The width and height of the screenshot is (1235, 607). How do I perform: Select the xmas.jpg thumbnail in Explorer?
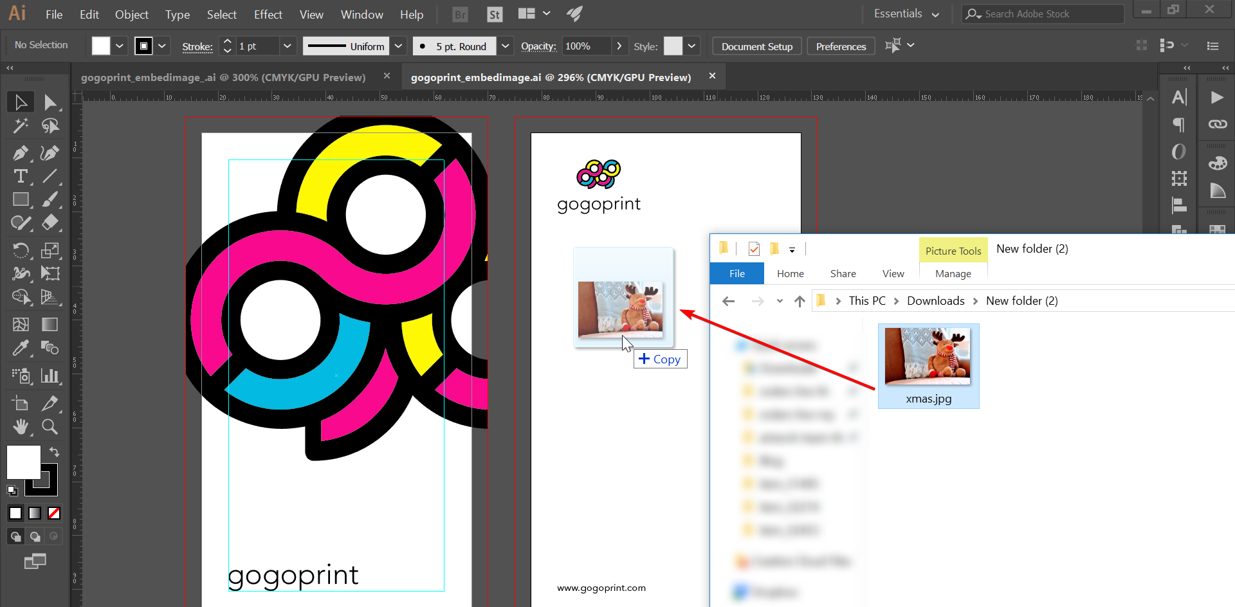click(928, 356)
